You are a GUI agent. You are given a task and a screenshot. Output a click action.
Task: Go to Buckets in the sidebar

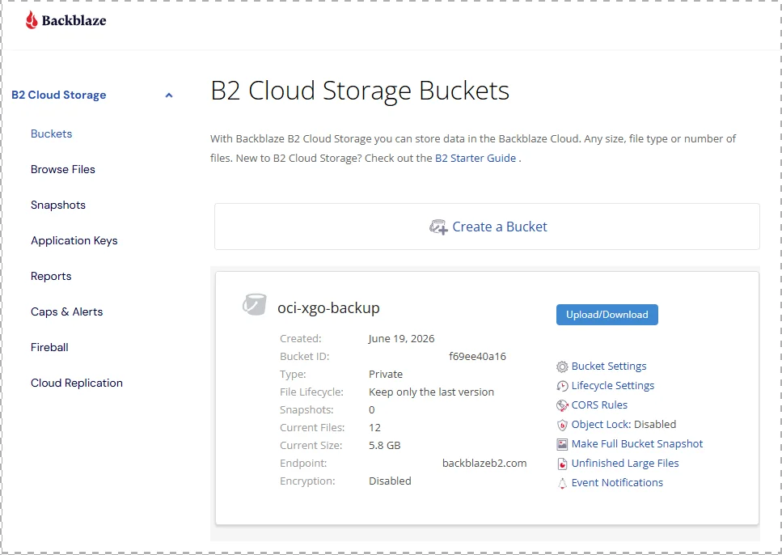coord(52,133)
